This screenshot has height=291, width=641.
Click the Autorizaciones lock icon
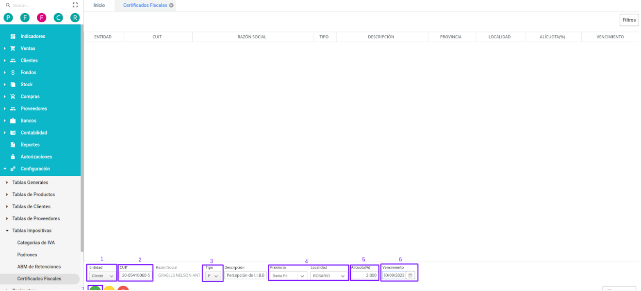(x=13, y=157)
